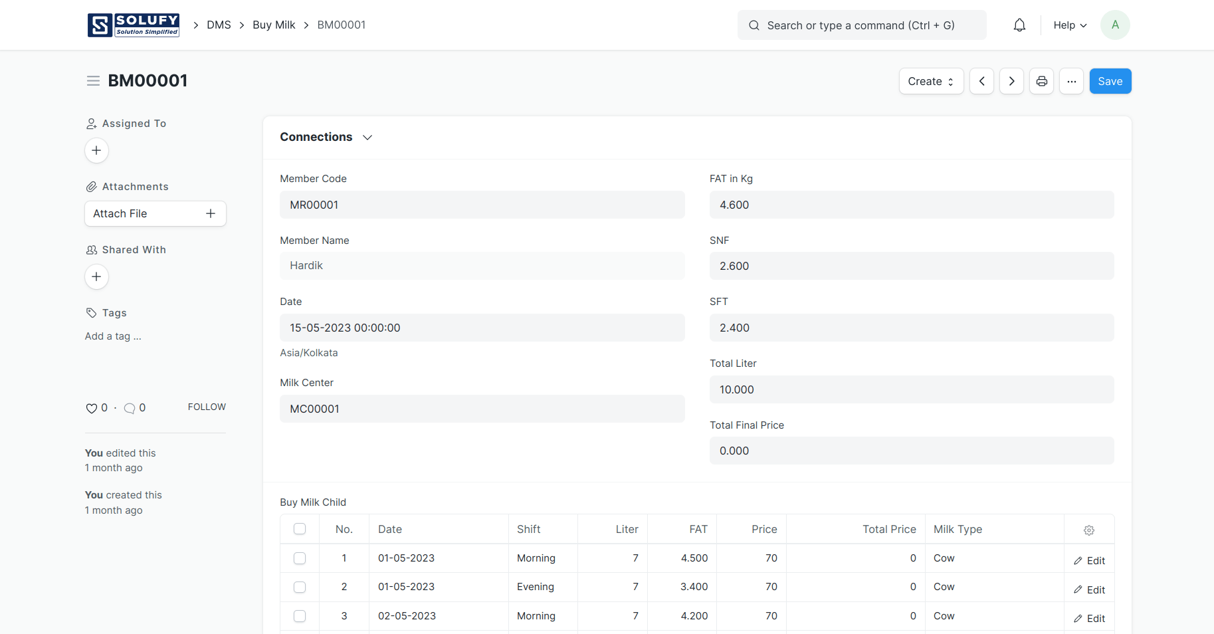1214x634 pixels.
Task: Print this document
Action: click(1041, 81)
